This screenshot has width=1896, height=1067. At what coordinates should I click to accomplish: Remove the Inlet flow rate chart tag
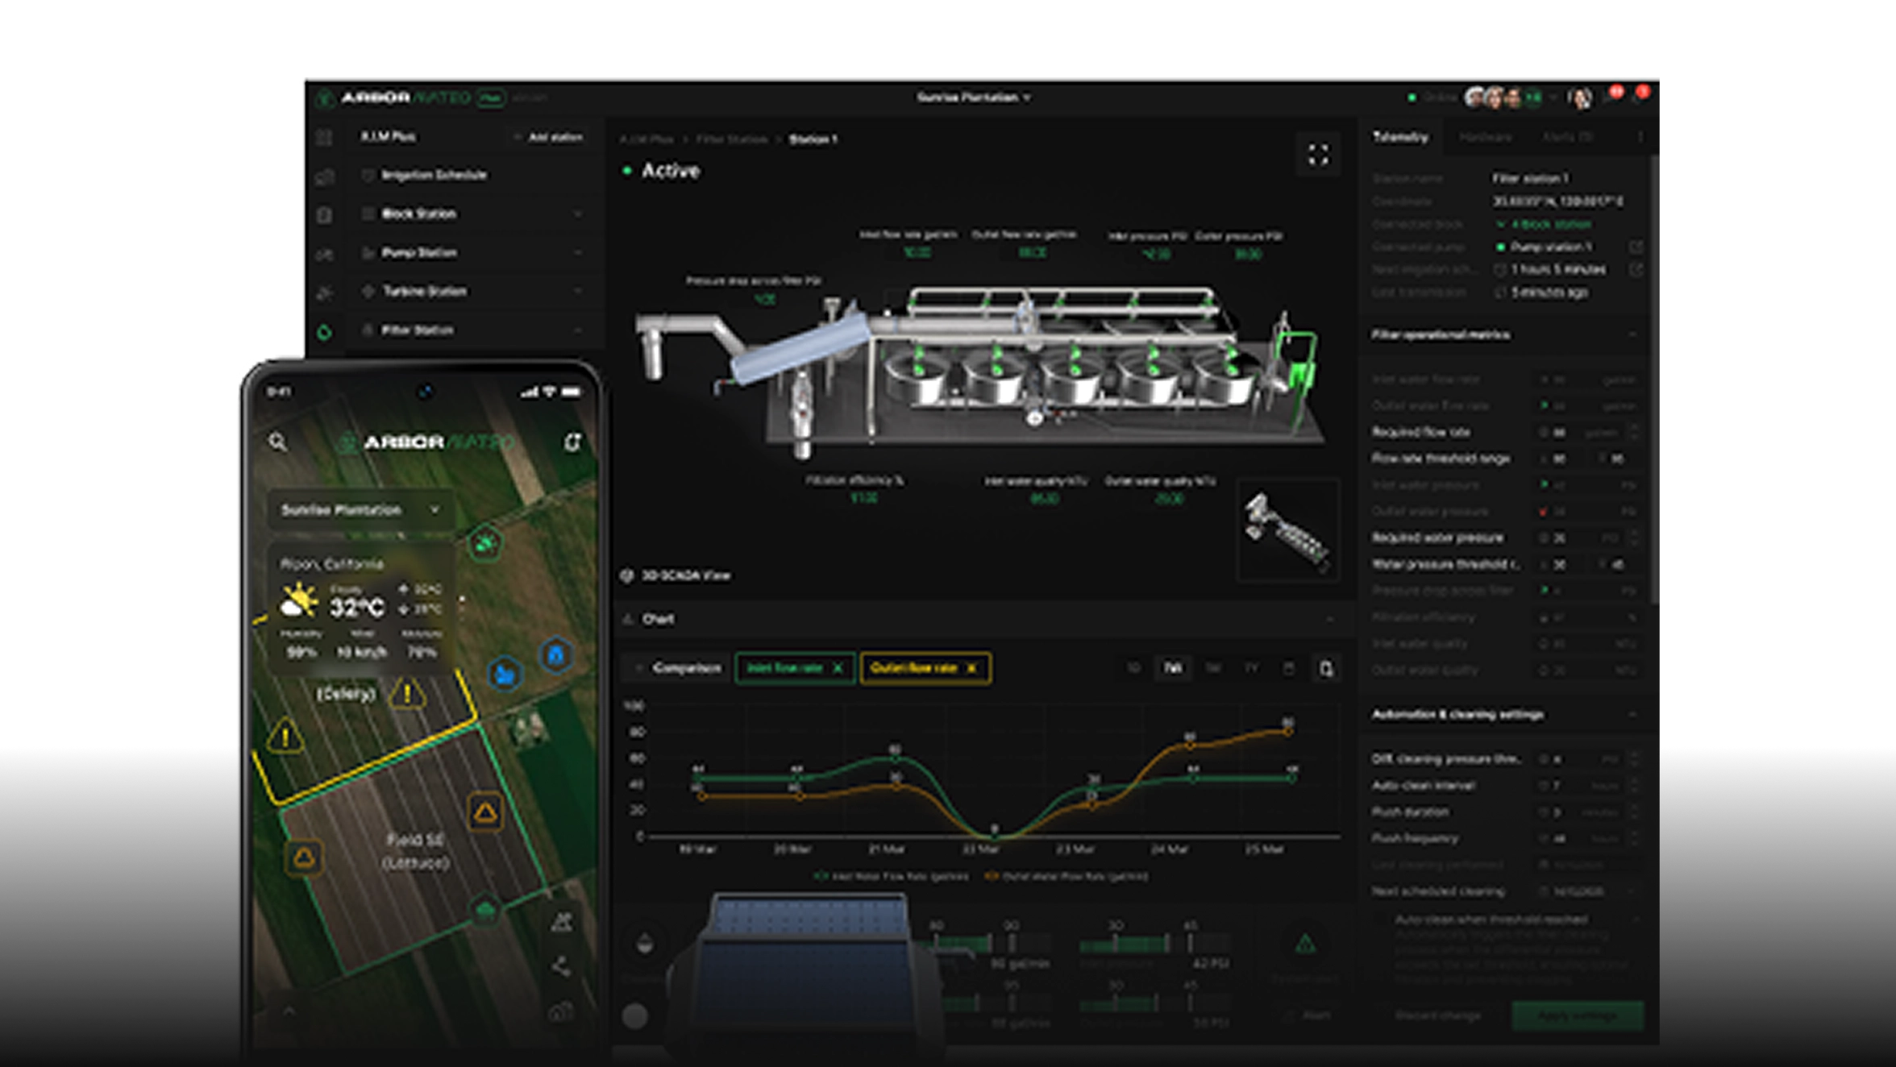point(838,668)
